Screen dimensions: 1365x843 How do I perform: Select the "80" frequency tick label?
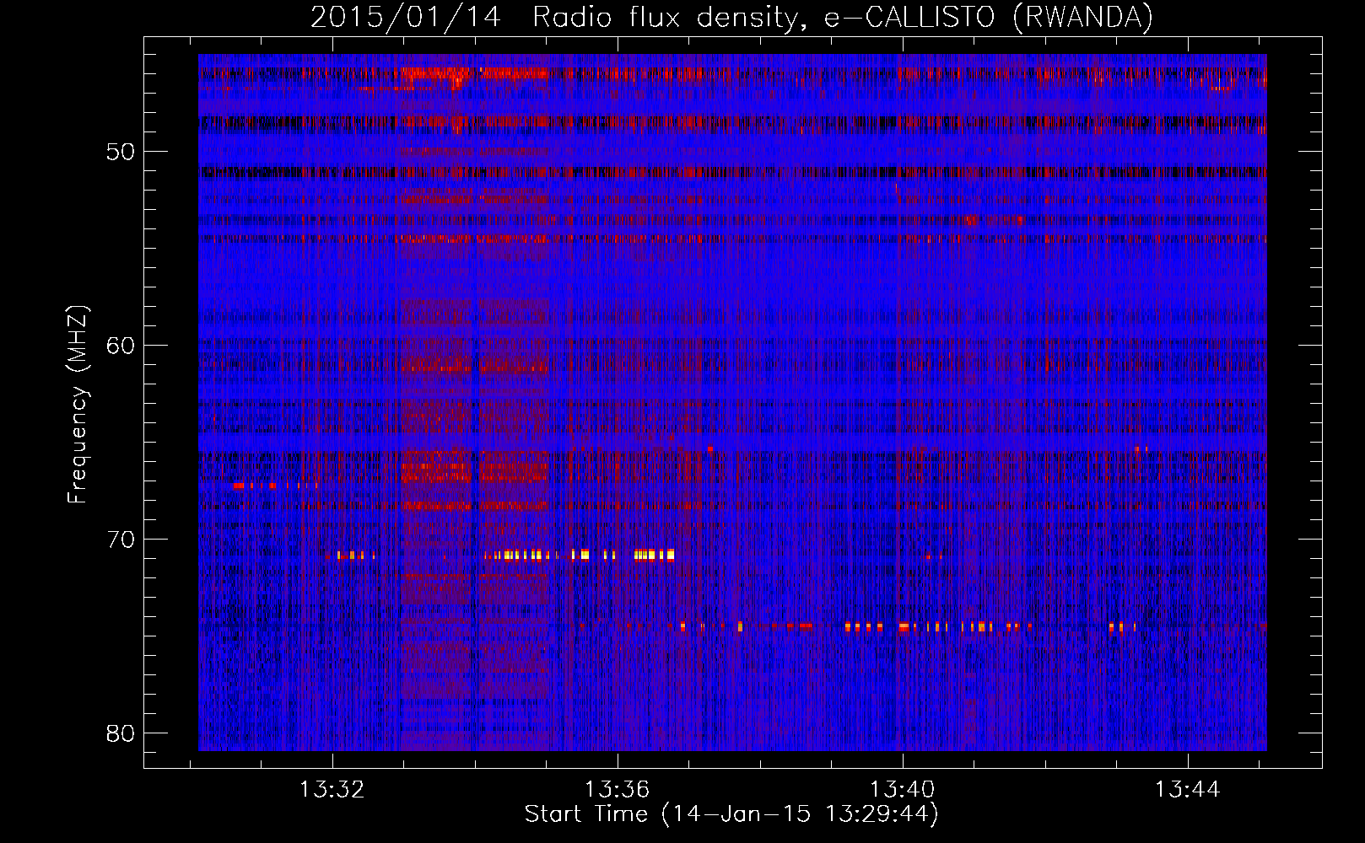point(121,733)
